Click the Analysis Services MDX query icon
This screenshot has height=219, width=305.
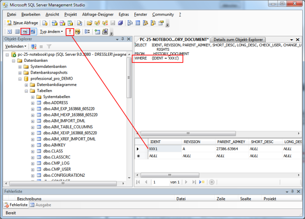[55, 23]
